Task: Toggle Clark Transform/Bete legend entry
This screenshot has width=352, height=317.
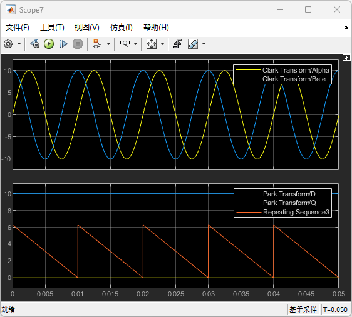Action: coord(281,79)
